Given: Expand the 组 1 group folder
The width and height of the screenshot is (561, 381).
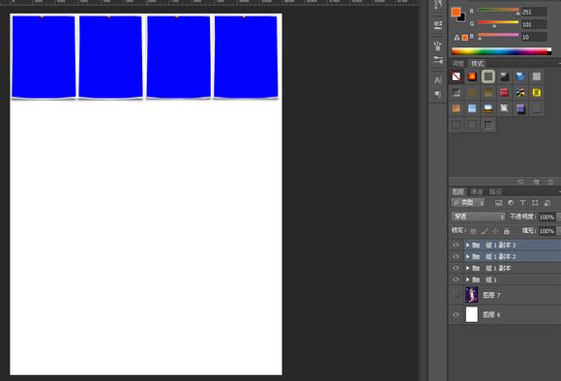Looking at the screenshot, I should click(x=467, y=279).
